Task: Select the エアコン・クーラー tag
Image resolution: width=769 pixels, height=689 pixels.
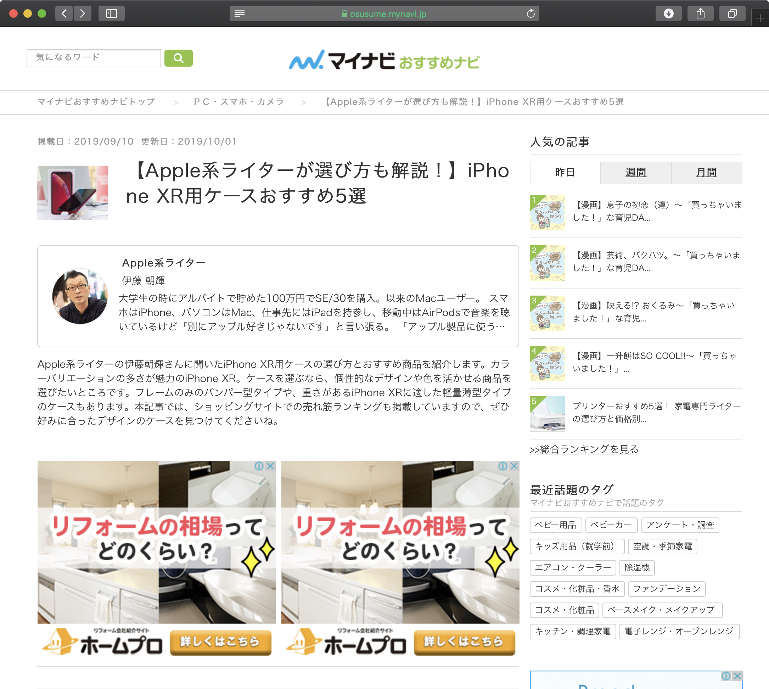Action: (573, 567)
